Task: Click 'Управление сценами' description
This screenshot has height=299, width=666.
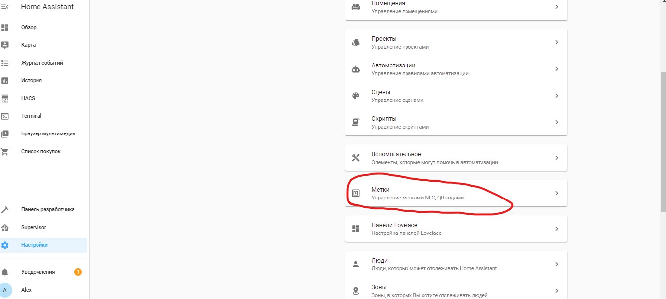Action: tap(397, 100)
